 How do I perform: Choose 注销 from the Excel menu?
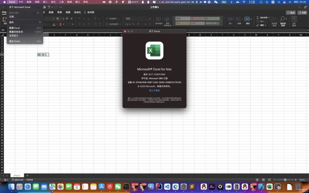(12, 17)
